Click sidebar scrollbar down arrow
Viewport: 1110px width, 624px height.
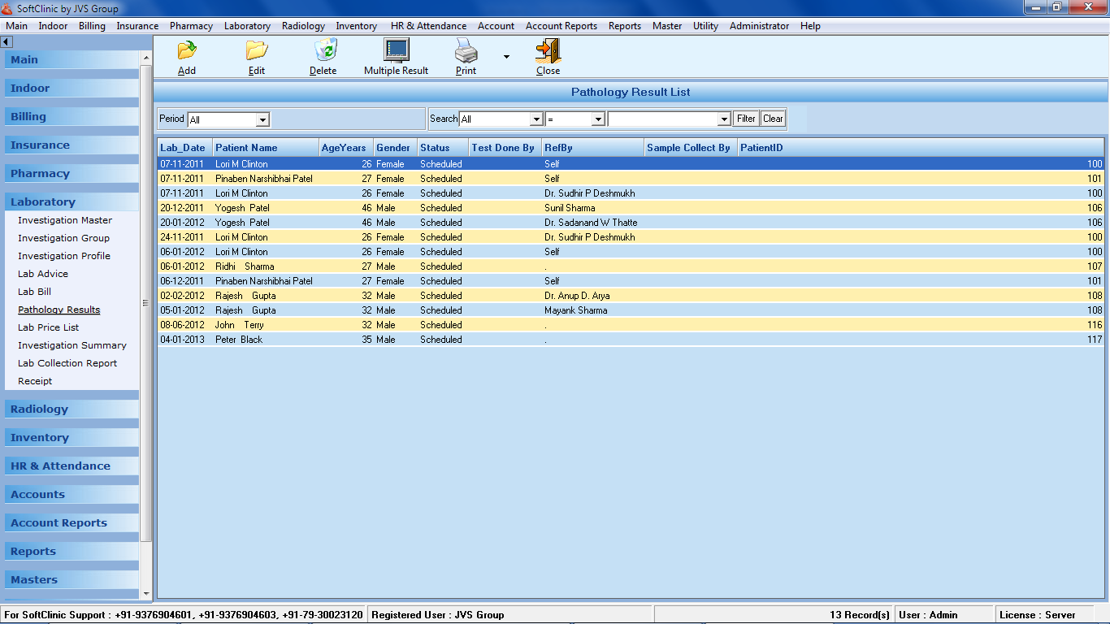[146, 594]
